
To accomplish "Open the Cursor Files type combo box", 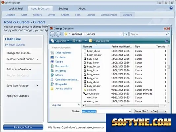I will pyautogui.click(x=151, y=111).
